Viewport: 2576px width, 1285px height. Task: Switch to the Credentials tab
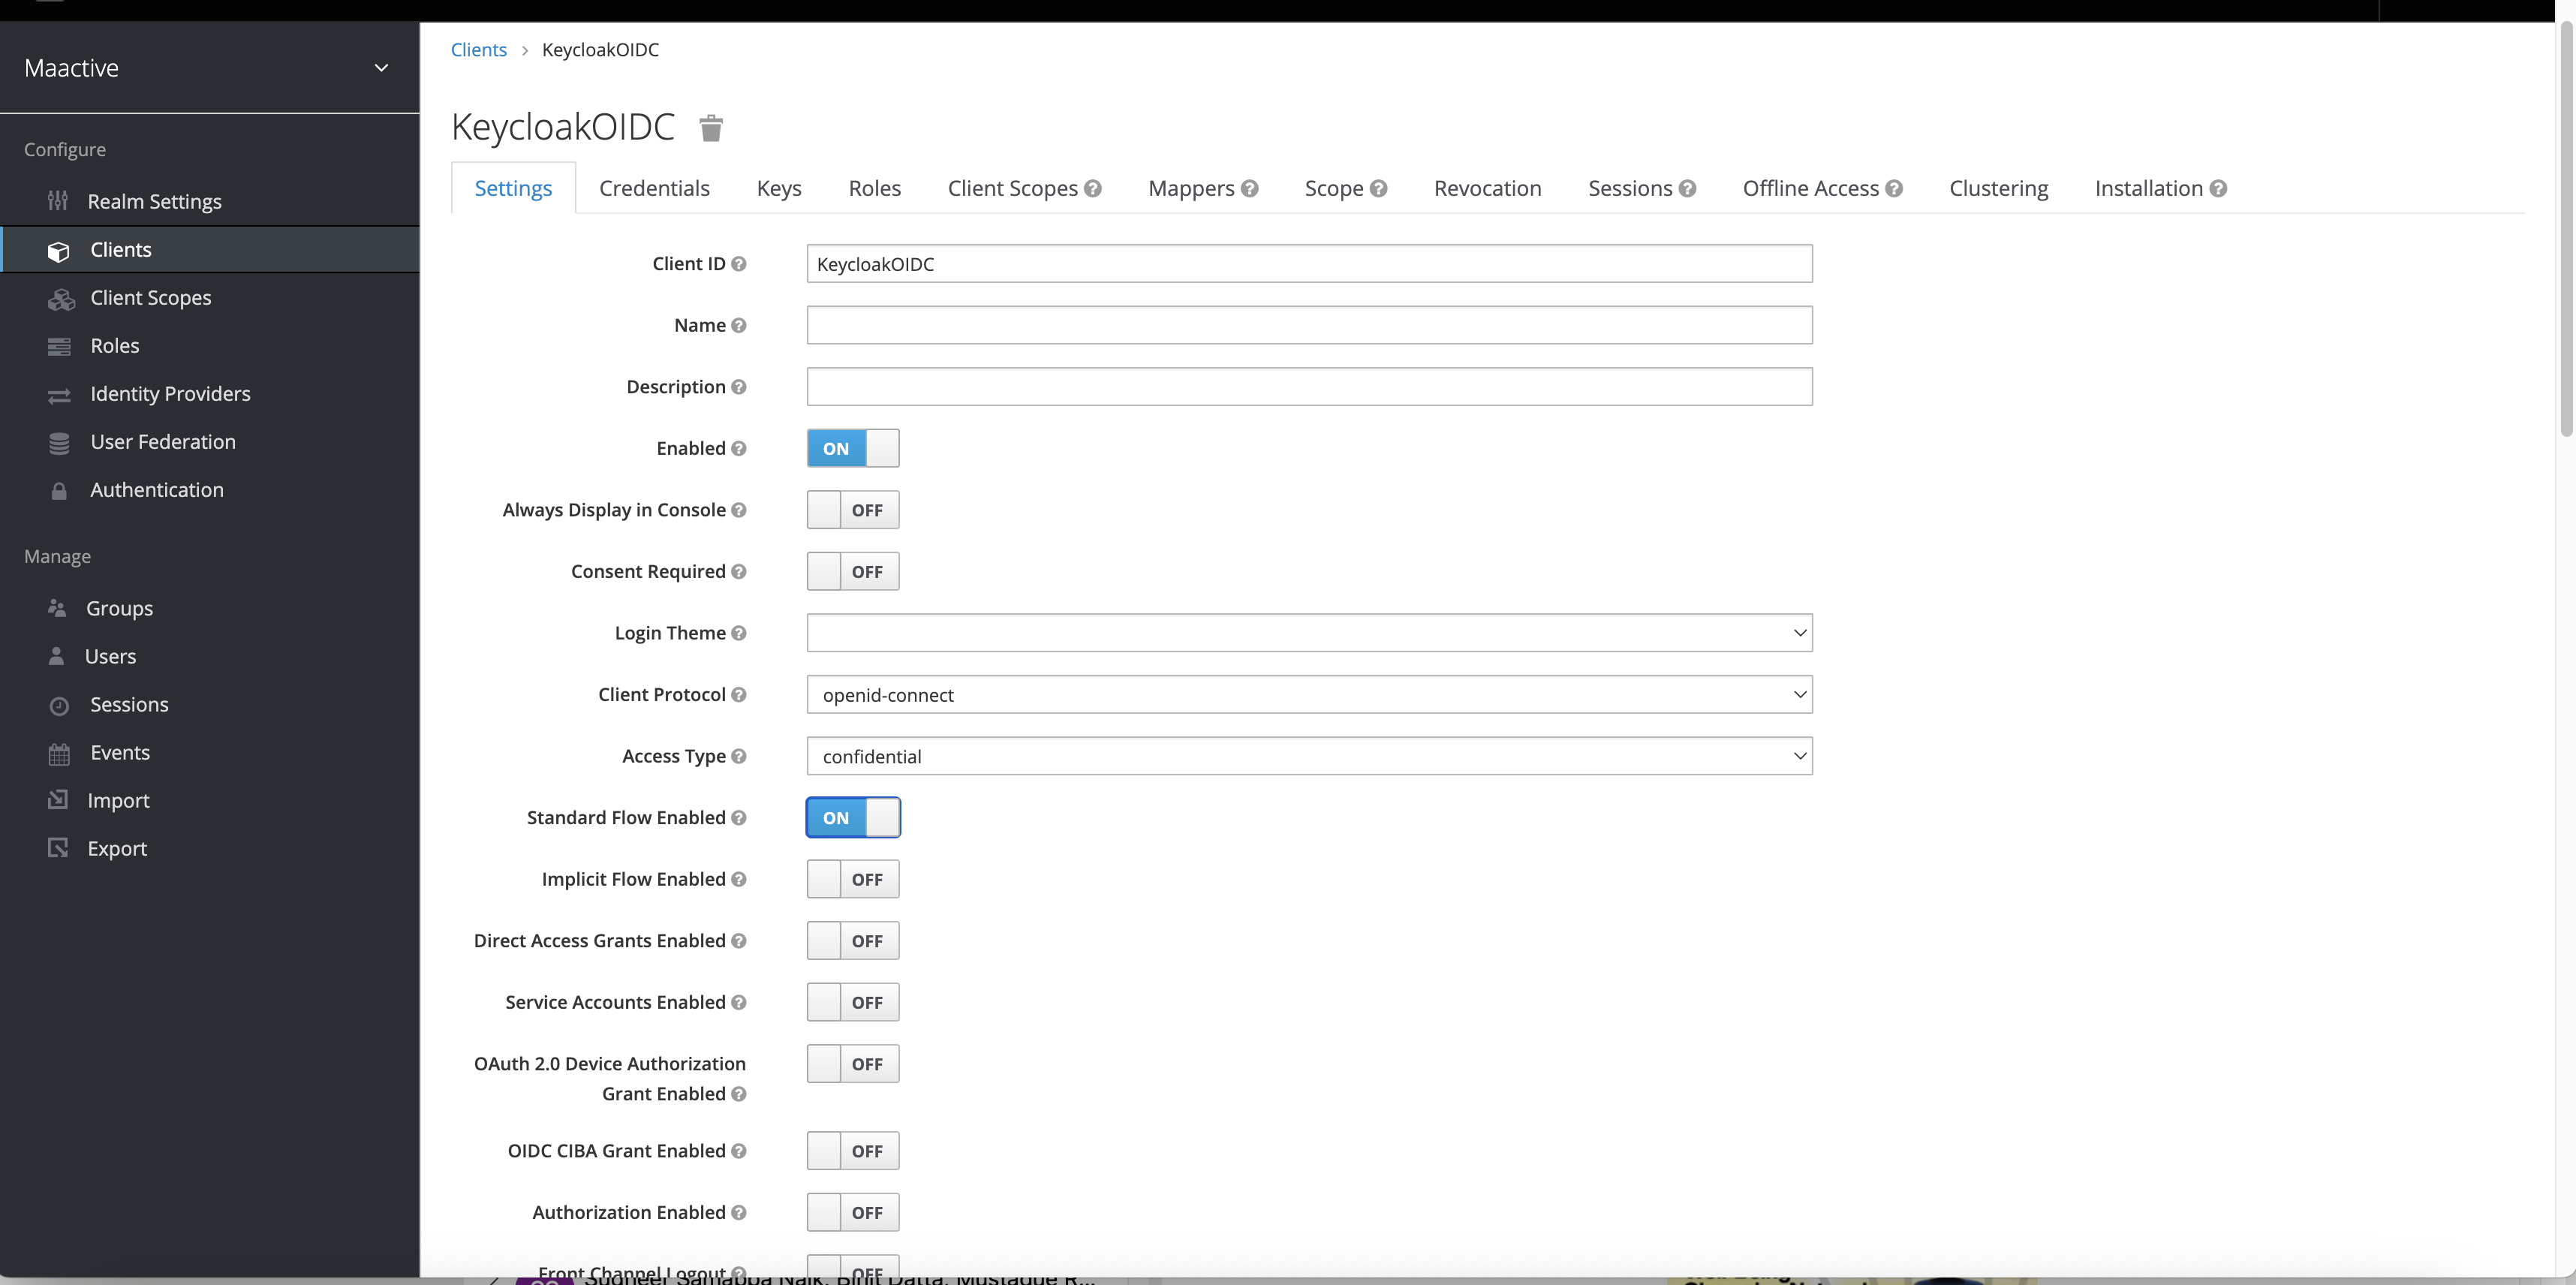tap(654, 188)
